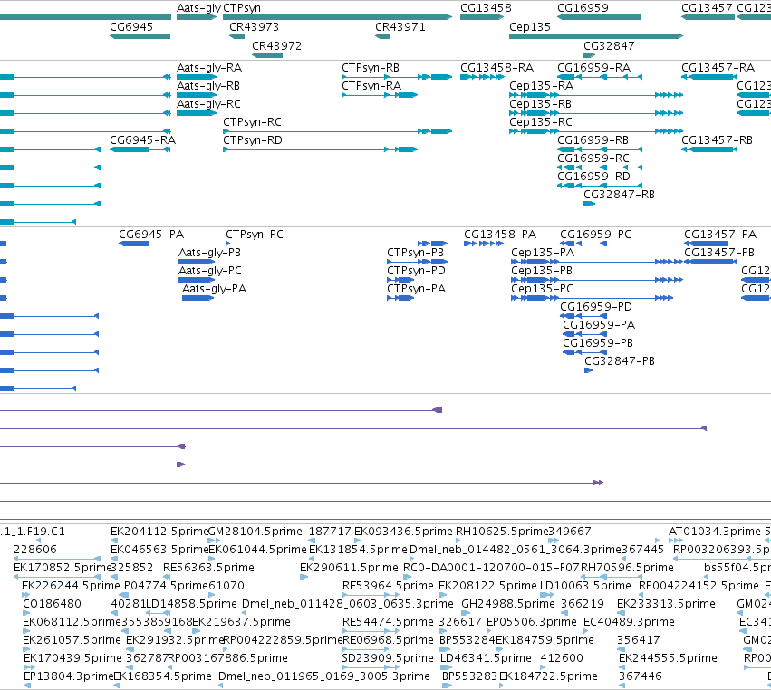Select the LD46341.5prime EST
Viewport: 771px width, 690px height.
pyautogui.click(x=446, y=667)
